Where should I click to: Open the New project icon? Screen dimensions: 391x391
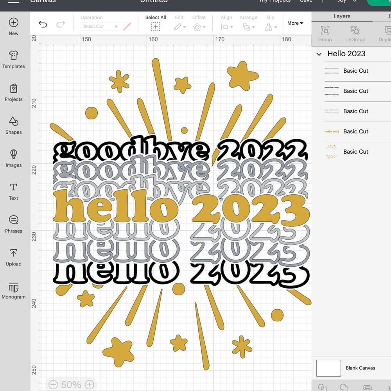pos(13,23)
